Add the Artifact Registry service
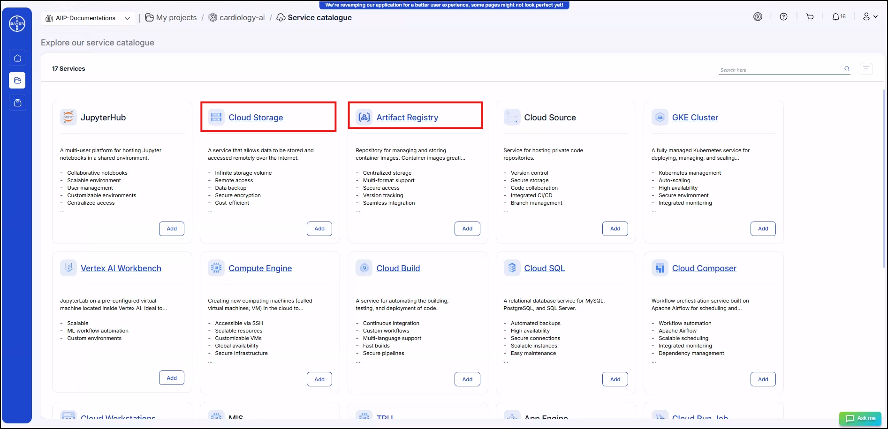This screenshot has width=888, height=429. point(467,229)
